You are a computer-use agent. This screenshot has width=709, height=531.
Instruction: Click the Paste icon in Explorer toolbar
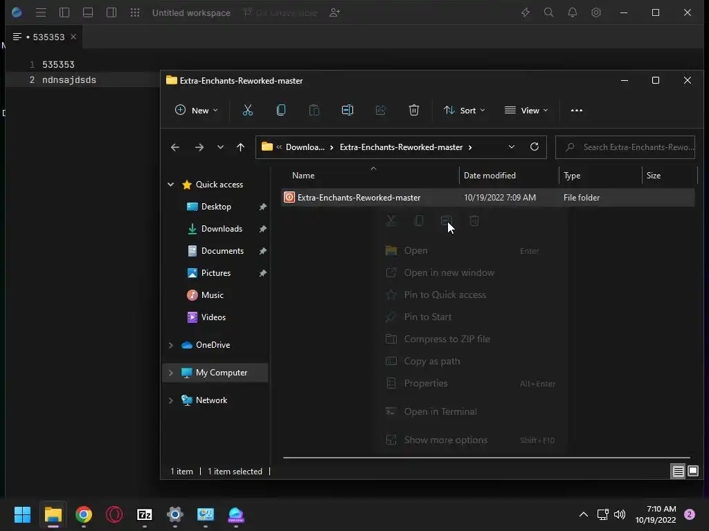click(x=314, y=110)
